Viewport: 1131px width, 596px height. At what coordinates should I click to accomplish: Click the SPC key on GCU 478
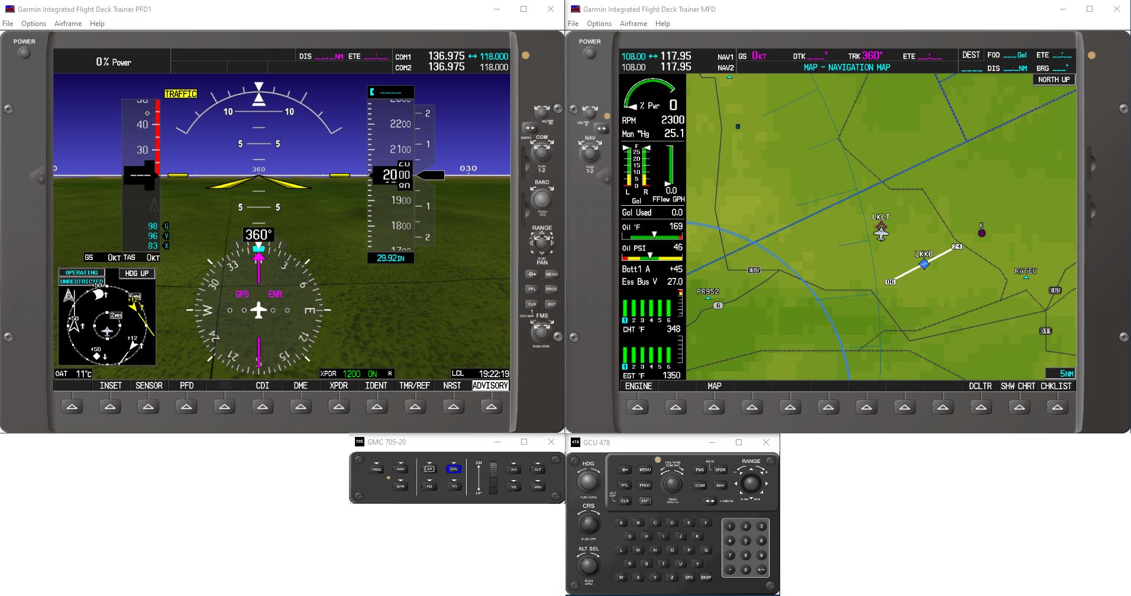[x=689, y=577]
